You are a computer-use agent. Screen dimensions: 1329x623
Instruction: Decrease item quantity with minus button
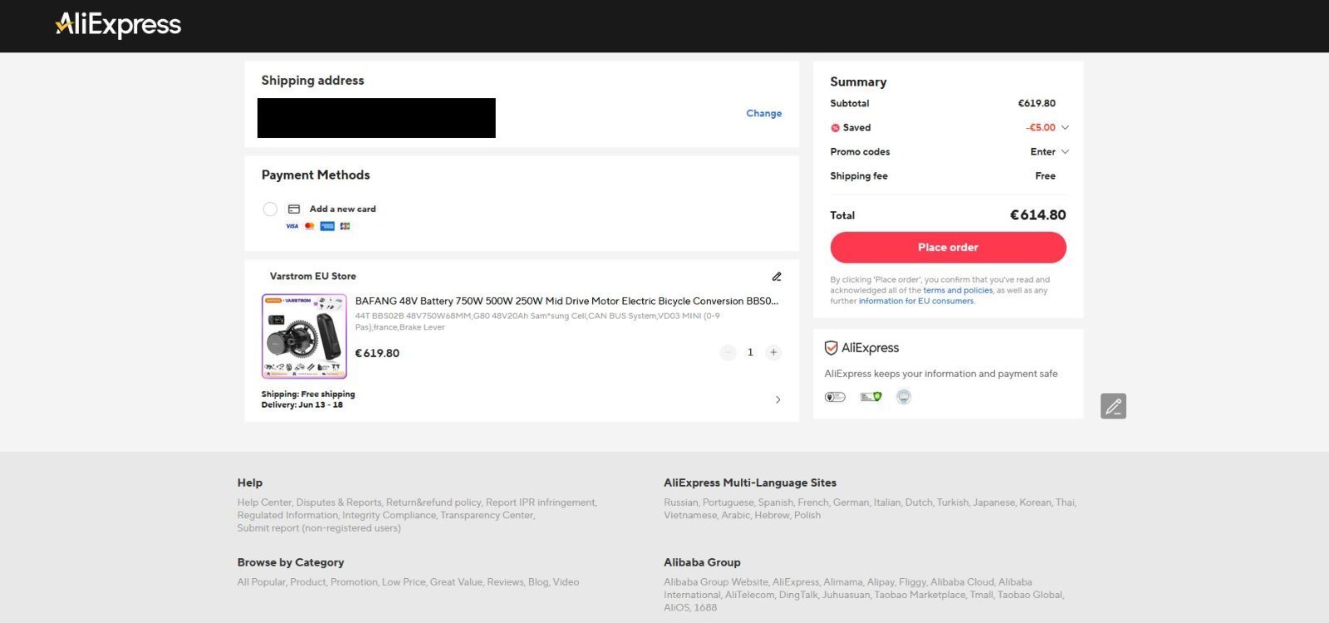728,352
